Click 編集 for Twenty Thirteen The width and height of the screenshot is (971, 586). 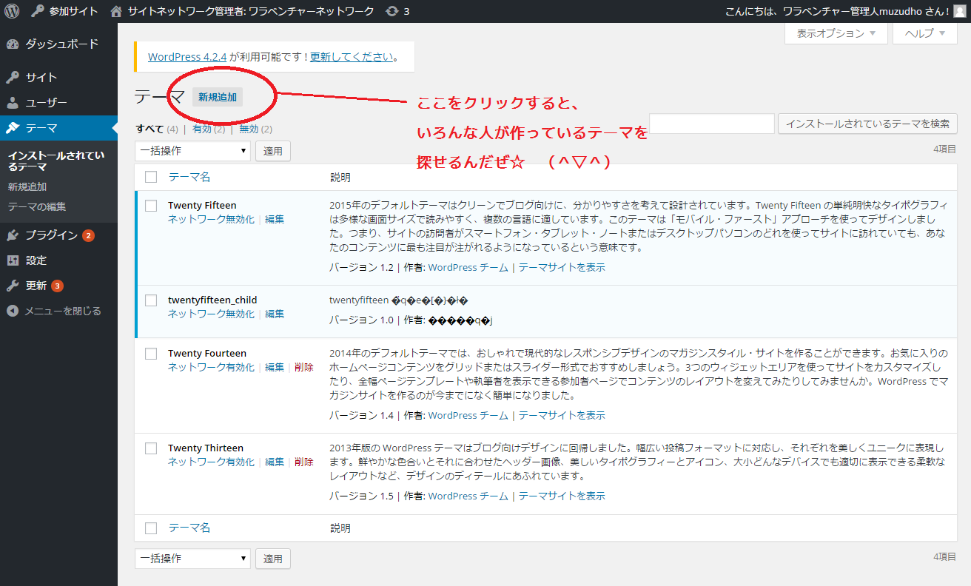point(275,462)
